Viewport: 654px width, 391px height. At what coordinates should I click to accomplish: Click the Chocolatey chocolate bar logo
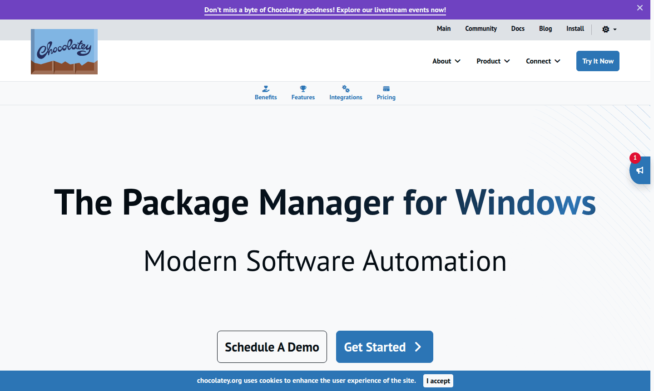[x=64, y=51]
